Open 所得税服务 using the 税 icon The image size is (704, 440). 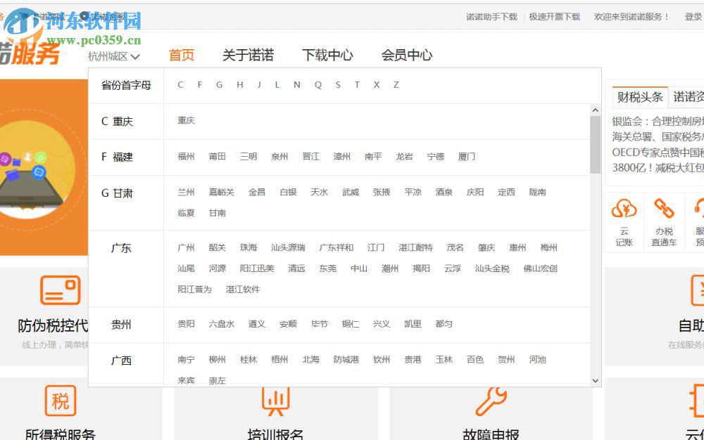click(x=61, y=400)
